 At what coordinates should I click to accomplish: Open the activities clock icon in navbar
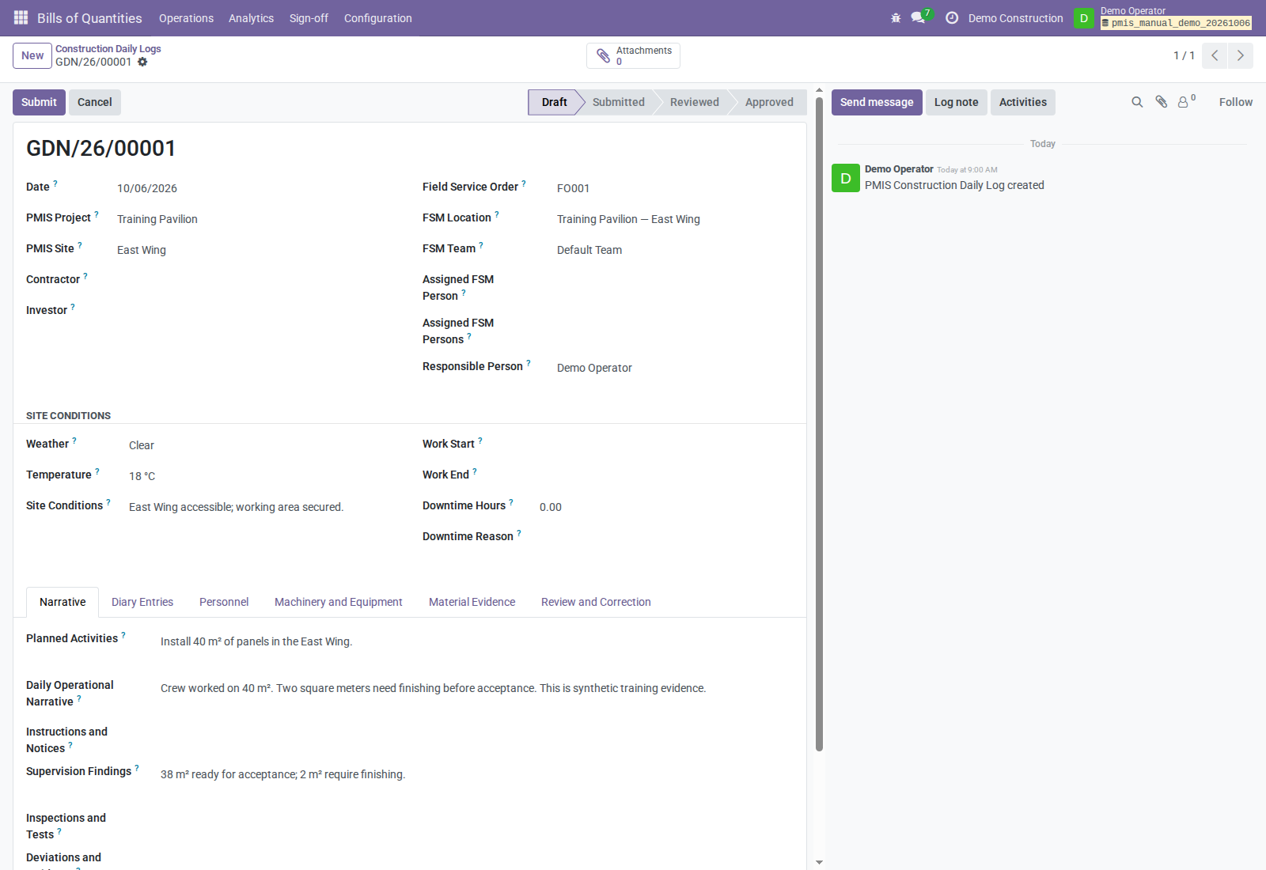tap(952, 17)
